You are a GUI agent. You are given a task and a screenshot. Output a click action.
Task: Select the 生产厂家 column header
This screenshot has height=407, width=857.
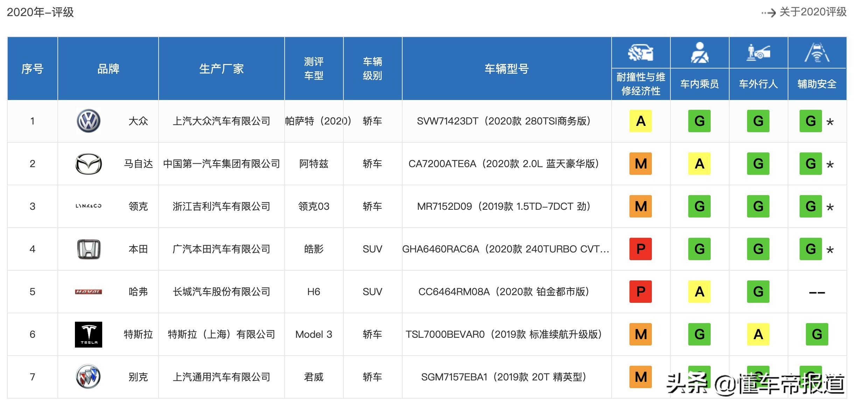click(x=221, y=69)
